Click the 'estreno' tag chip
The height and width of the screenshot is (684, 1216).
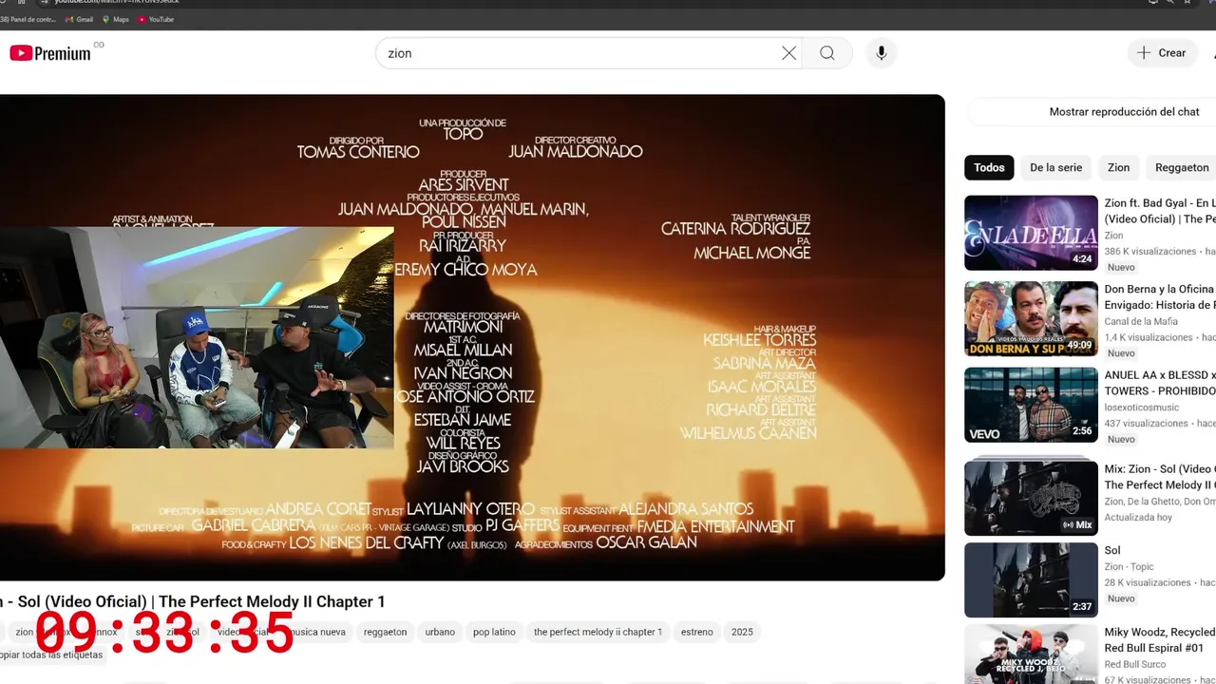(x=696, y=632)
